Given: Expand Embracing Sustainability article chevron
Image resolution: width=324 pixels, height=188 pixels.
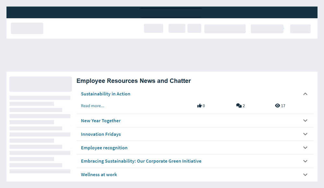Looking at the screenshot, I should [x=305, y=161].
